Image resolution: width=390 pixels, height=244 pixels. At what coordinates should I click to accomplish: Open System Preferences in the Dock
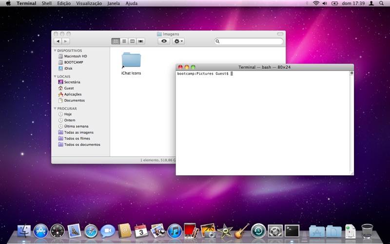click(275, 231)
